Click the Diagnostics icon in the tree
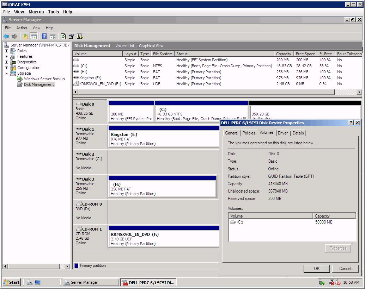The image size is (365, 289). tap(13, 62)
